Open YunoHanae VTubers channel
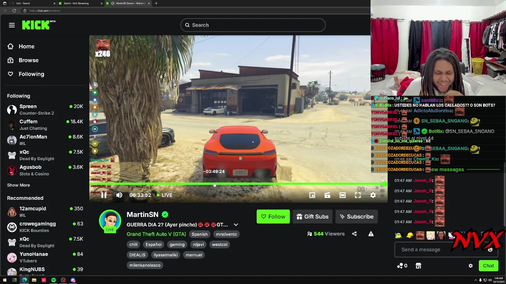The height and width of the screenshot is (284, 506). tap(45, 257)
